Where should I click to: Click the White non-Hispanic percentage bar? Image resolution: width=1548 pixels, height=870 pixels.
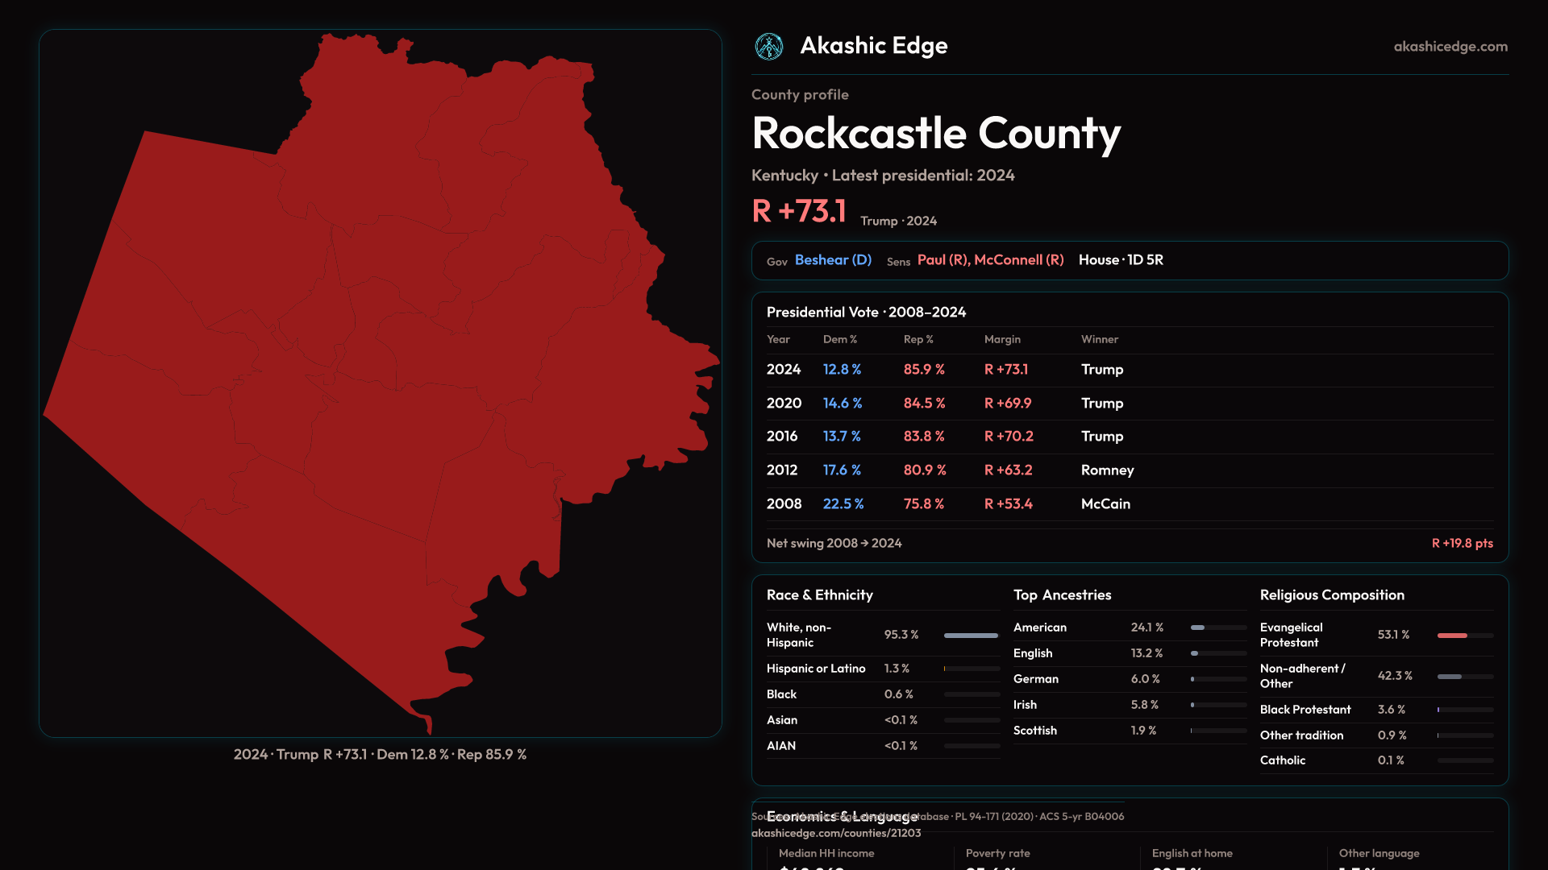click(x=971, y=636)
